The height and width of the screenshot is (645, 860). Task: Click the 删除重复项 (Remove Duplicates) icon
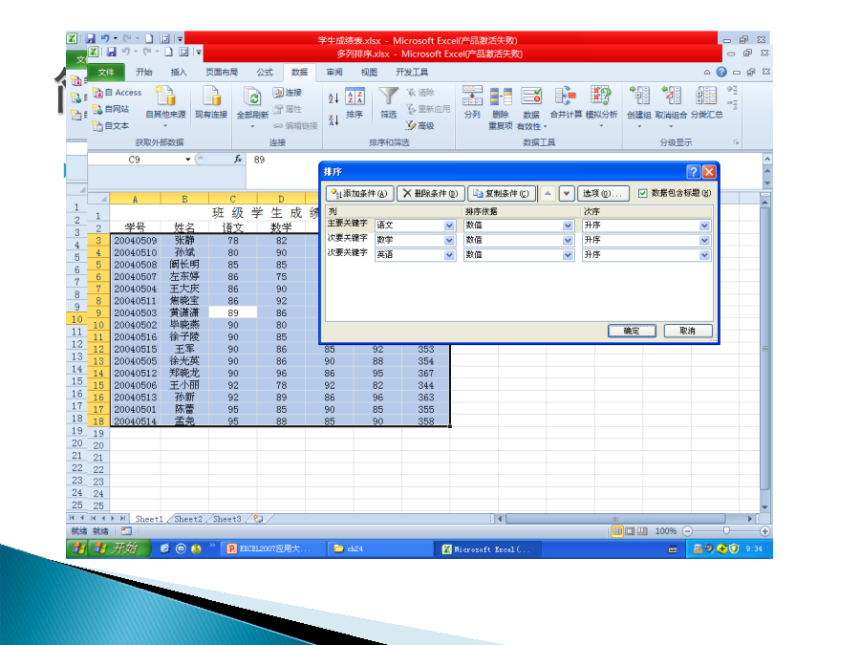501,103
